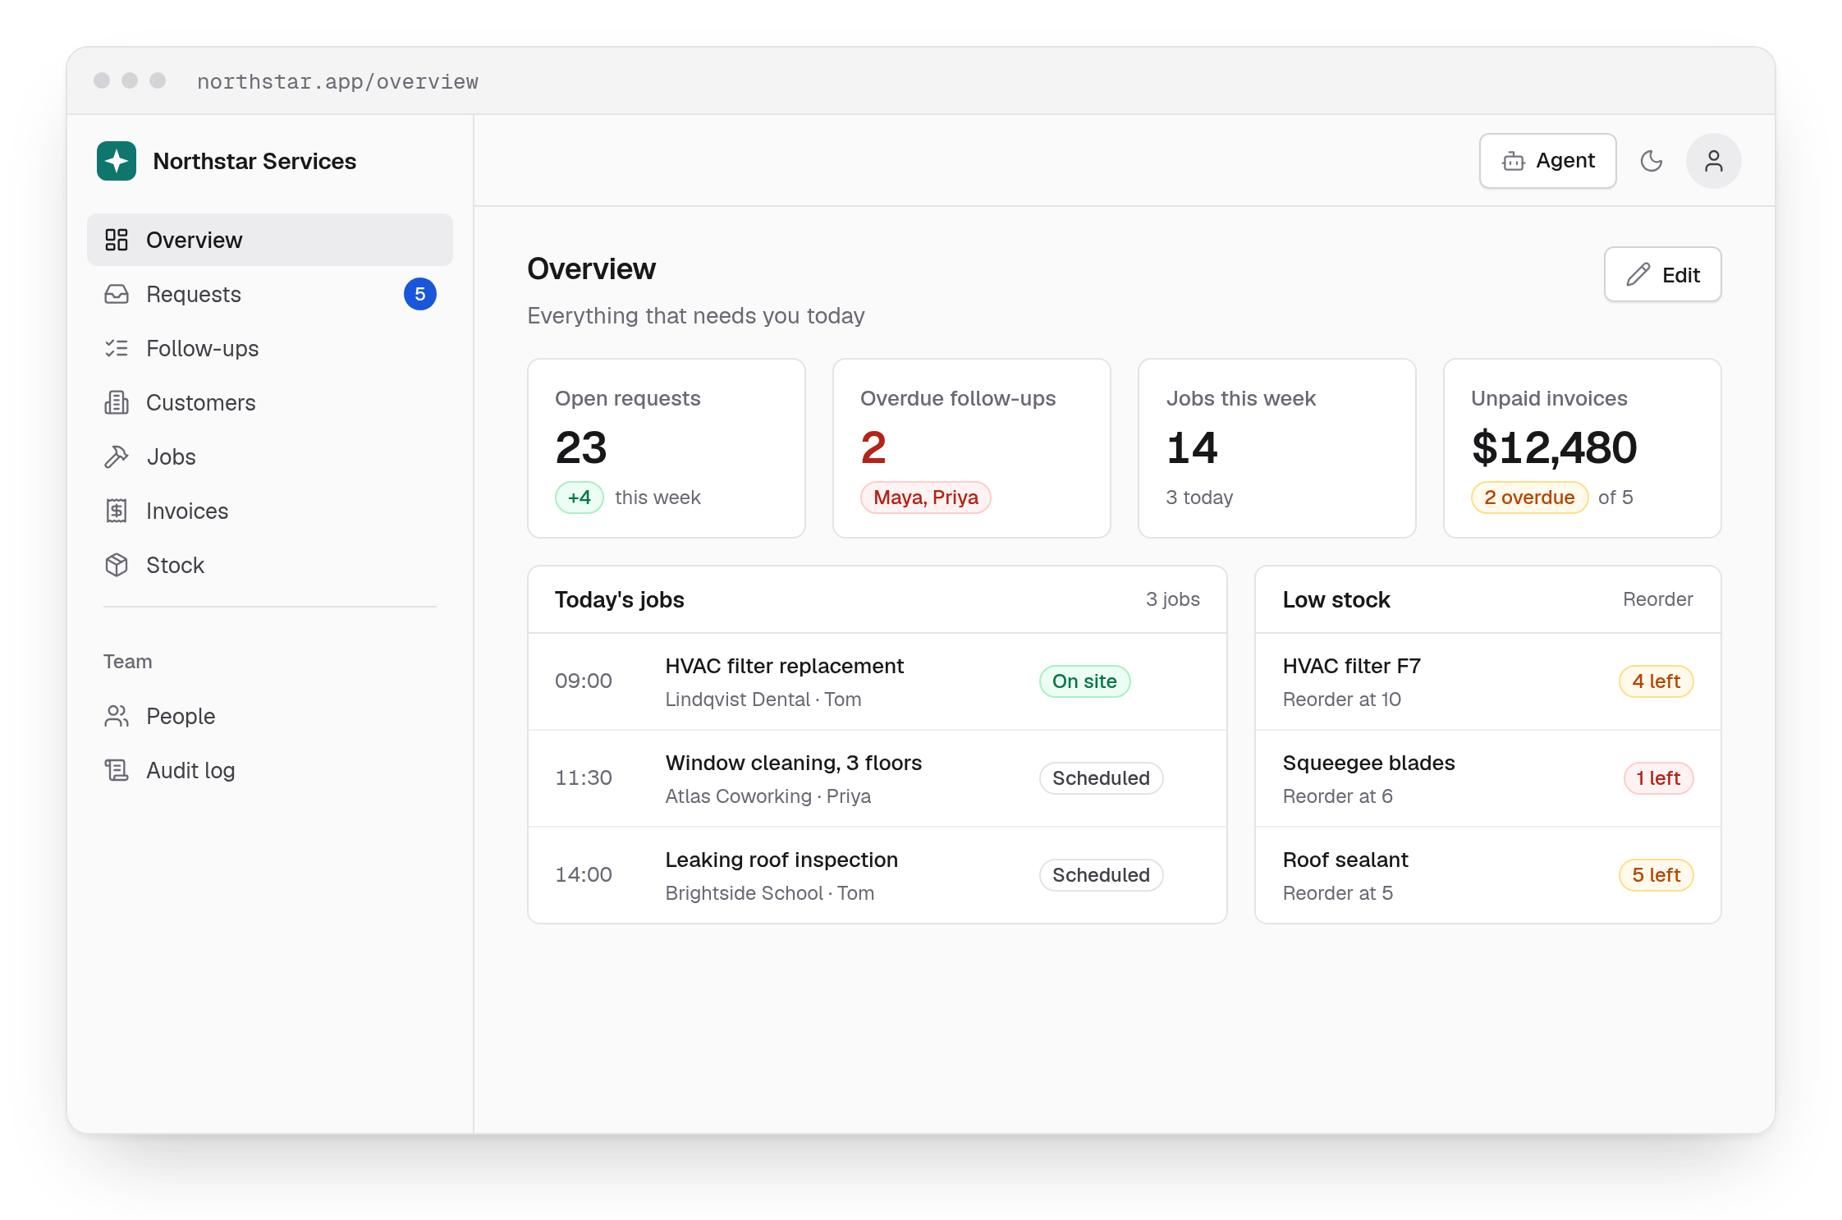Click the northstar.app/overview address bar

pyautogui.click(x=337, y=81)
